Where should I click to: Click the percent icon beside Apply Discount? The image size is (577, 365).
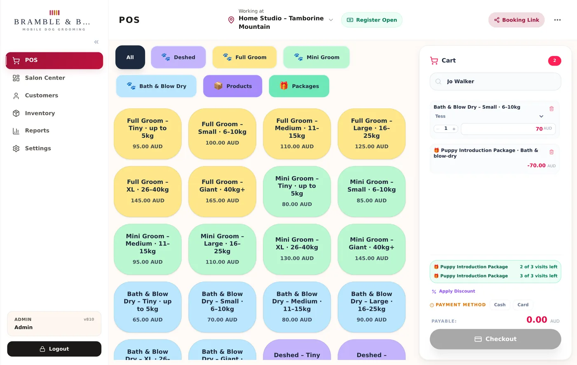pyautogui.click(x=434, y=292)
